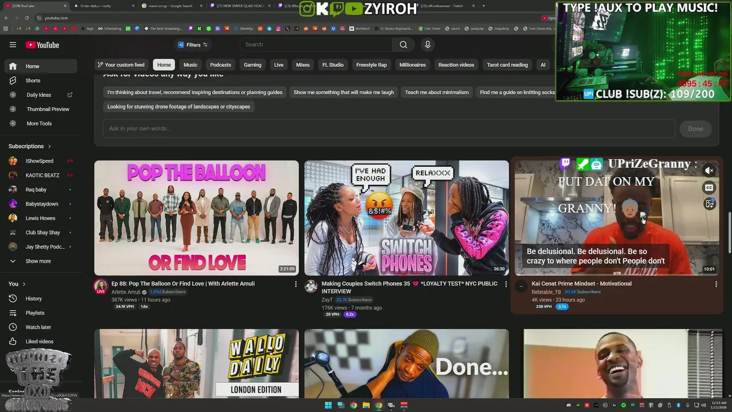The image size is (732, 412).
Task: Open Daily Ideas in the sidebar
Action: tap(40, 95)
